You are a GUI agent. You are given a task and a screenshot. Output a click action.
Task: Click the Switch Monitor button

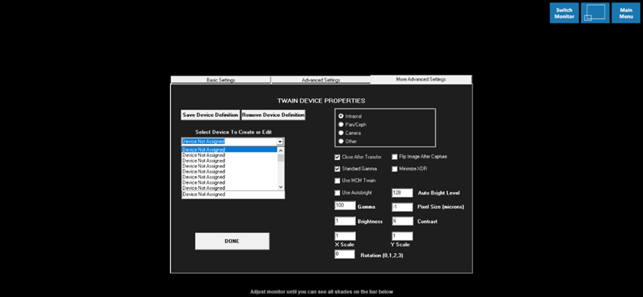[564, 13]
